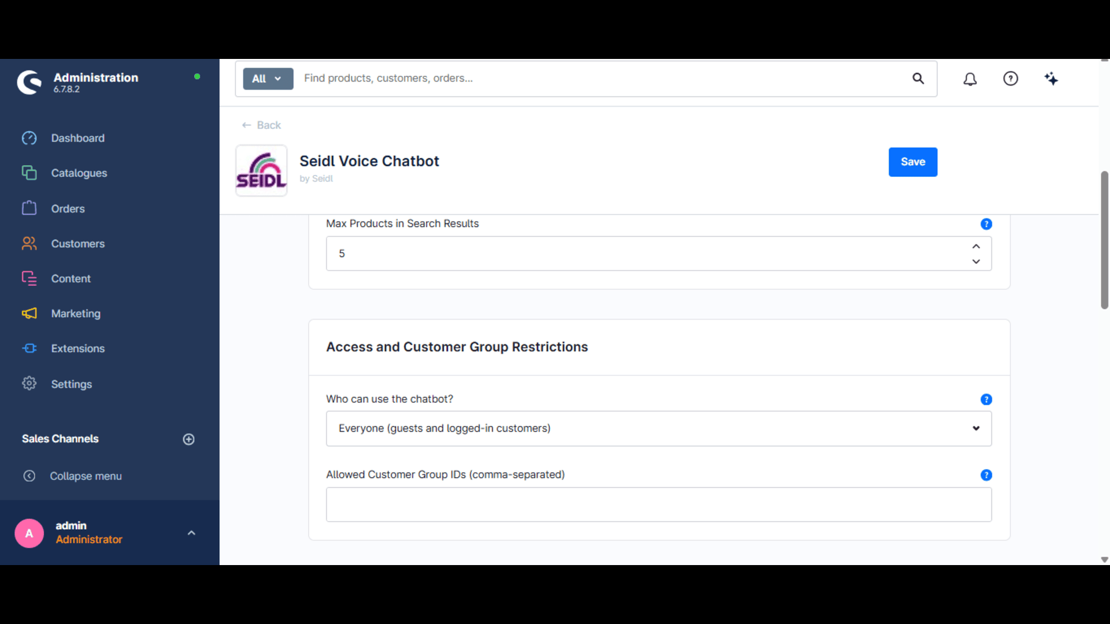Viewport: 1110px width, 624px height.
Task: Open the help center icon
Action: (x=1011, y=79)
